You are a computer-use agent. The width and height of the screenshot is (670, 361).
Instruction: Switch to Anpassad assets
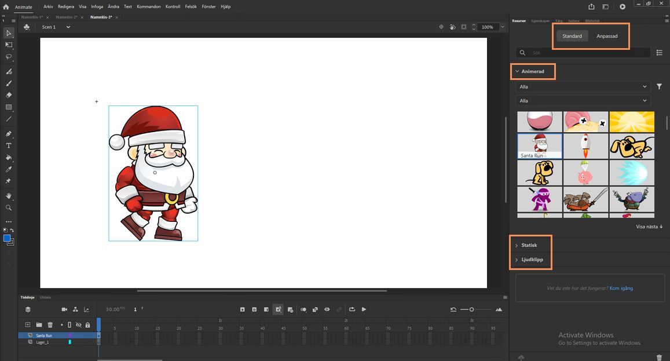tap(607, 36)
